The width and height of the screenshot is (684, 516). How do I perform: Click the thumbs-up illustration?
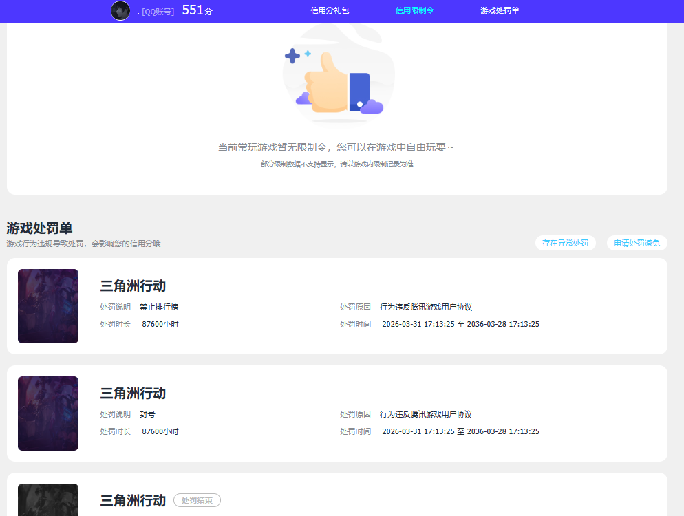[x=339, y=75]
